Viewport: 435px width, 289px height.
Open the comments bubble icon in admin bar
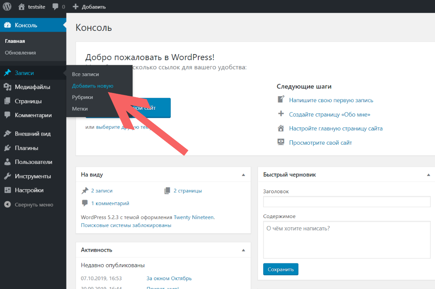55,7
